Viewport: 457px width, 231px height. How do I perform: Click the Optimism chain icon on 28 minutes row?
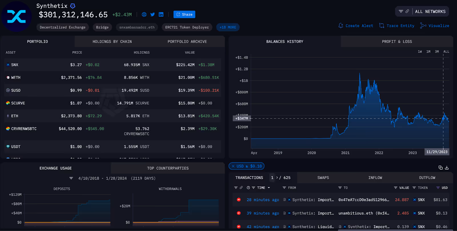point(239,200)
